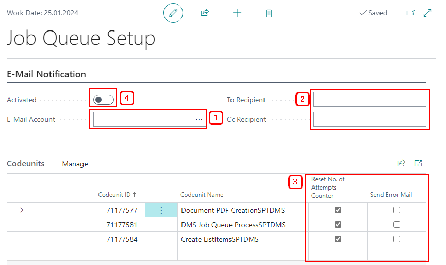Screen dimensions: 446x265
Task: Click the Work Date 25.01.2024 text
Action: tap(42, 13)
